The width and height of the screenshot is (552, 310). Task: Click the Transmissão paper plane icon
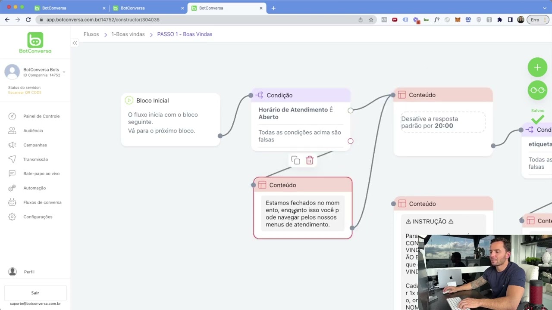point(13,159)
